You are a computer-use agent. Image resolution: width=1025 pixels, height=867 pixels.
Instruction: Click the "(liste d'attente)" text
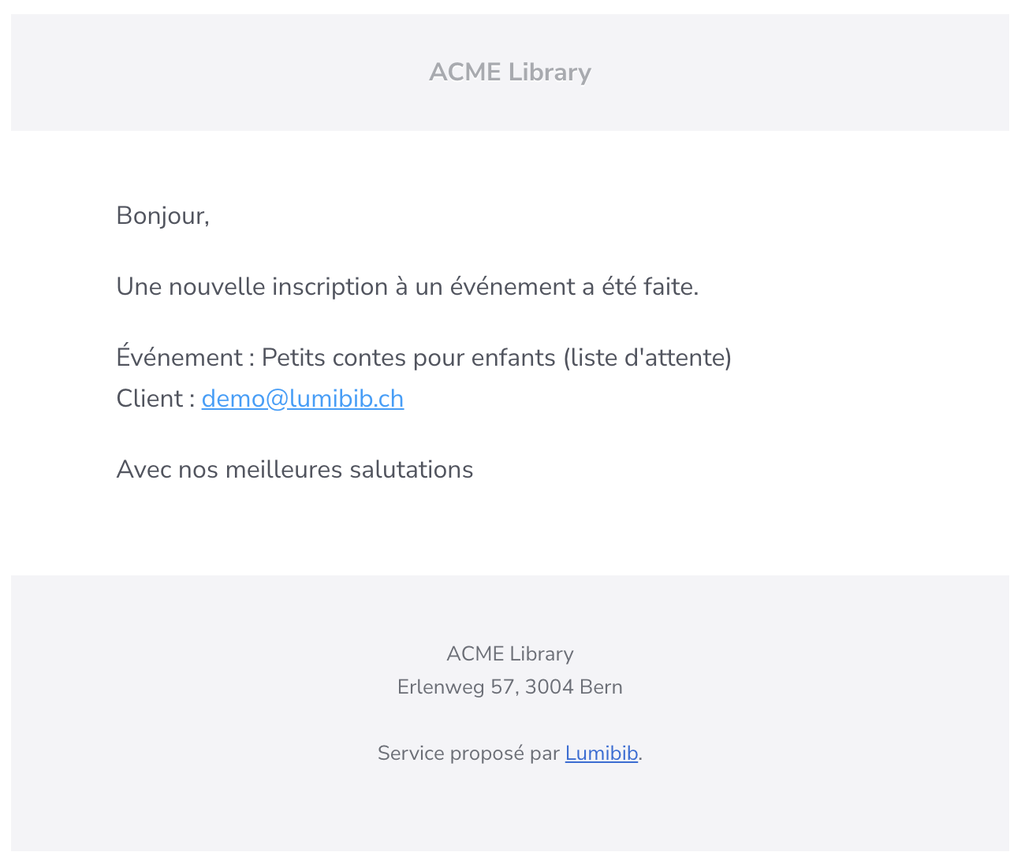point(647,358)
